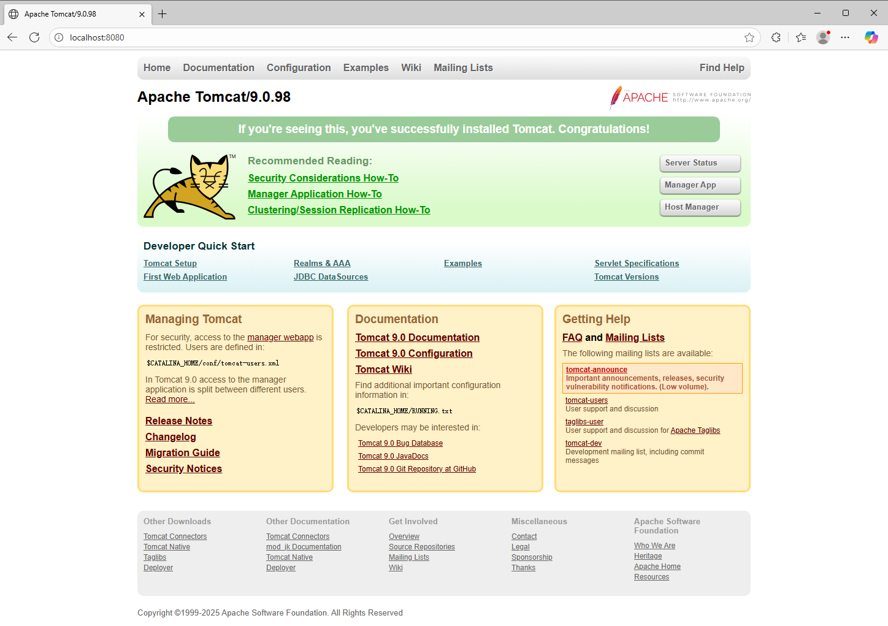
Task: Open Tomcat 9.0 Bug Database link
Action: click(x=400, y=443)
